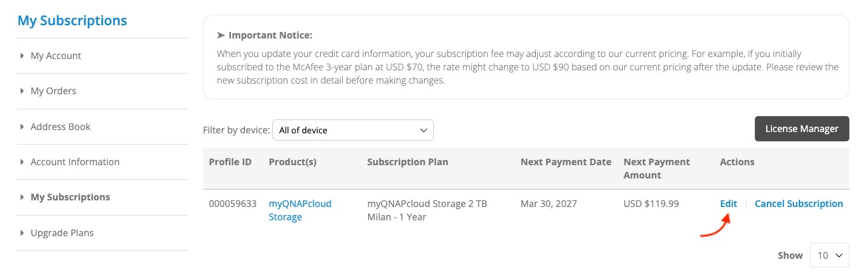Click the large My Subscriptions sidebar heading
This screenshot has height=280, width=868.
(72, 21)
